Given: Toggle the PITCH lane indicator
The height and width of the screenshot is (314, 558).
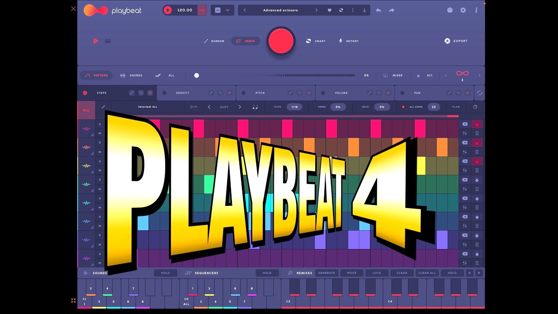Looking at the screenshot, I should click(x=244, y=93).
